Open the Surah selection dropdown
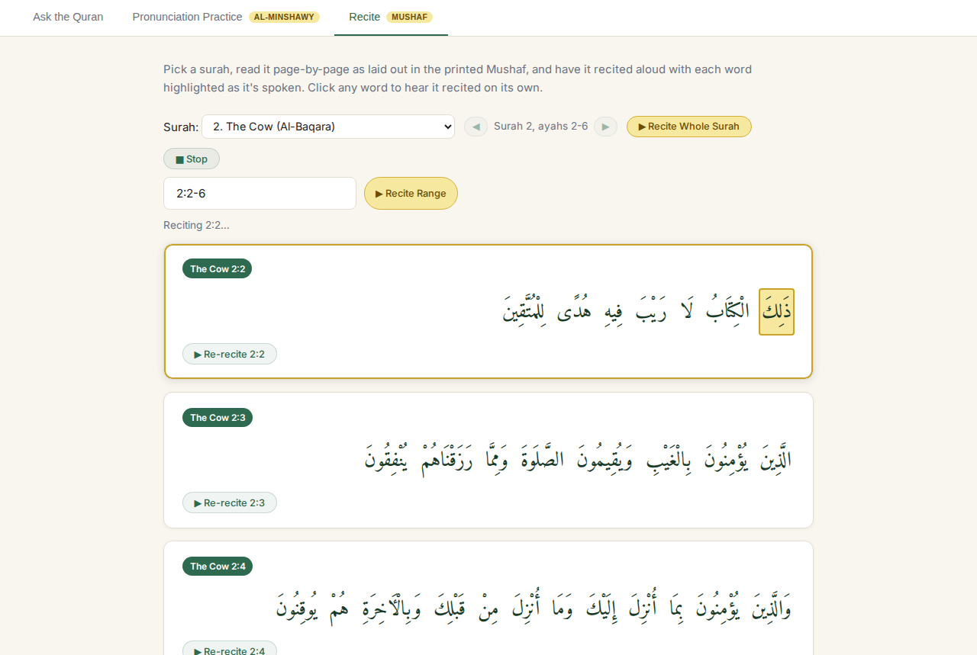 (328, 127)
